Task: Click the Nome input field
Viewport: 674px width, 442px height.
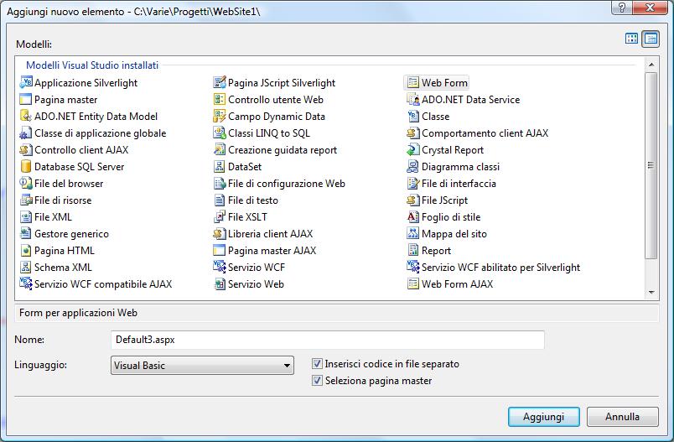Action: (x=328, y=340)
